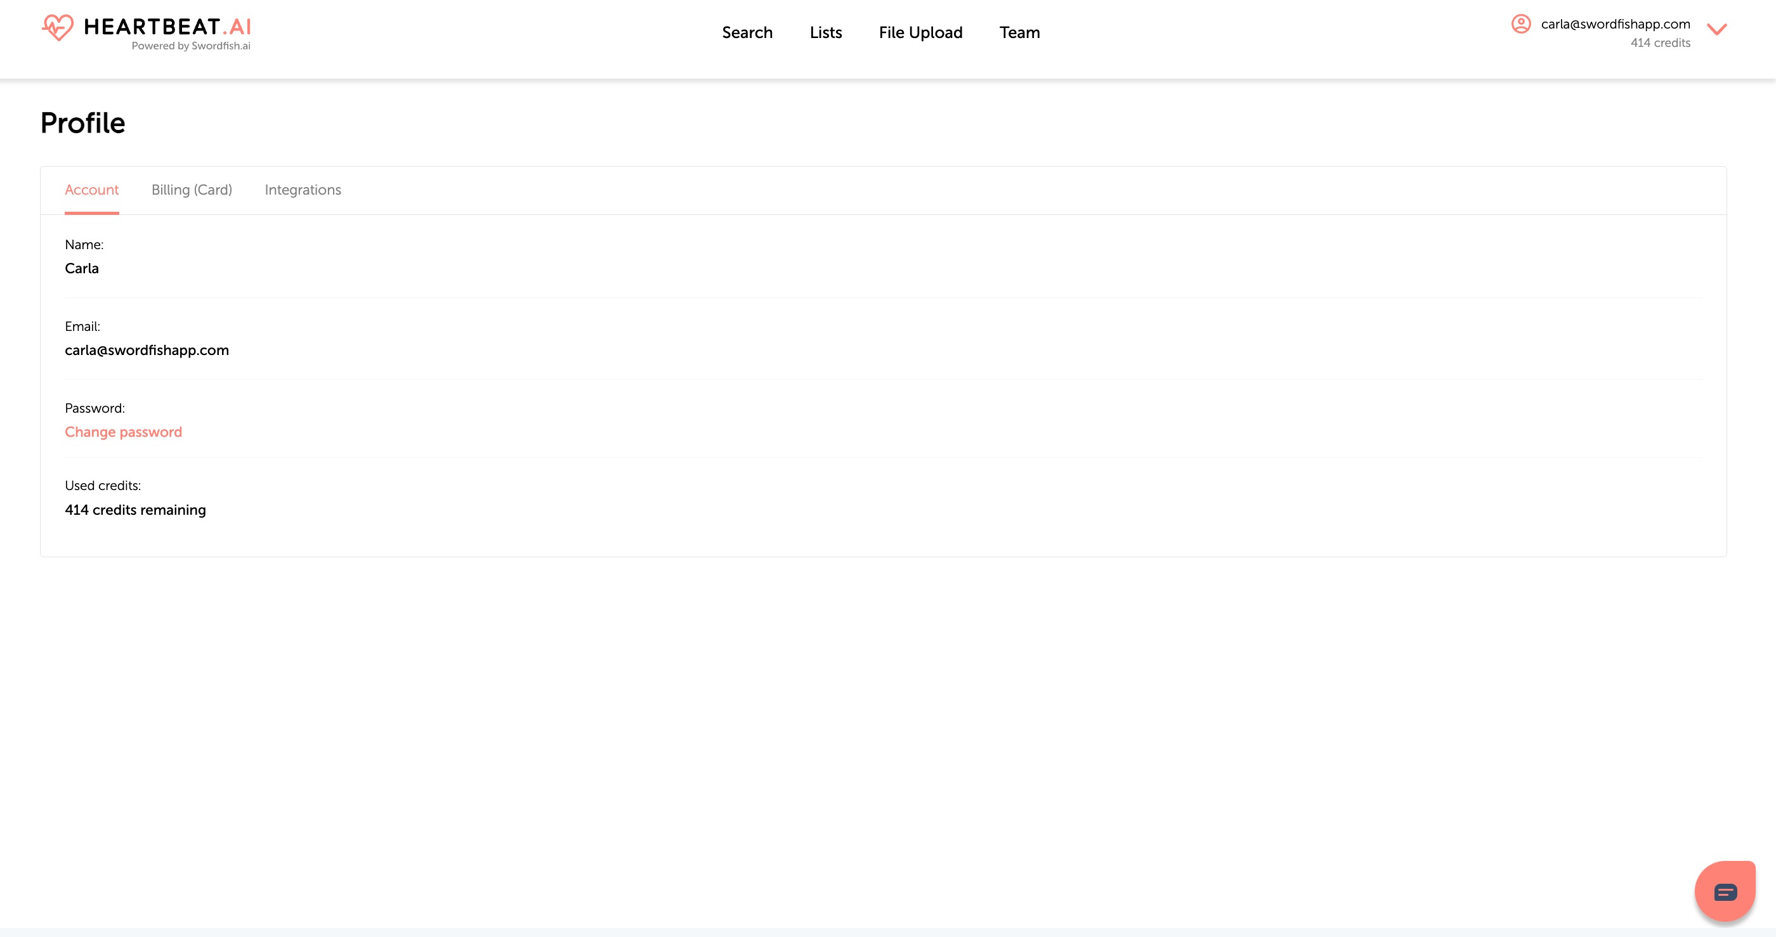Click carla@swordfishapp.com in the header
Screen dimensions: 1776x937
pyautogui.click(x=1616, y=24)
